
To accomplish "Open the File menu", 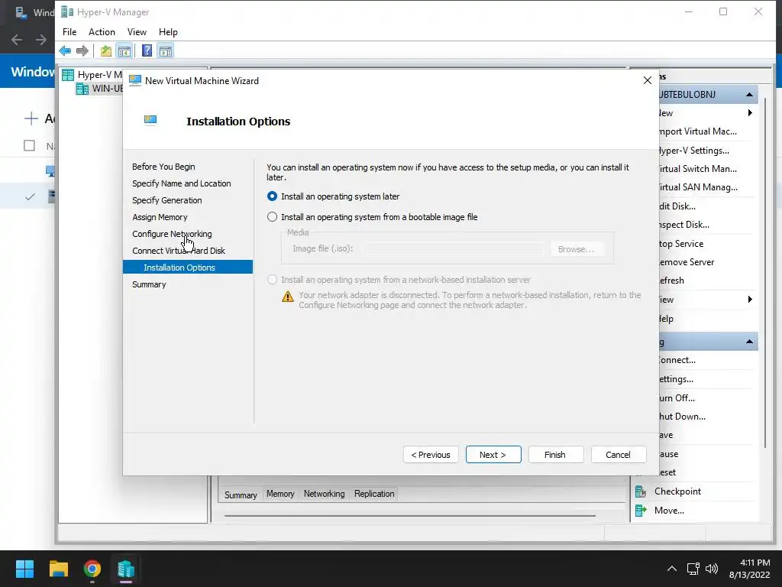I will click(69, 32).
